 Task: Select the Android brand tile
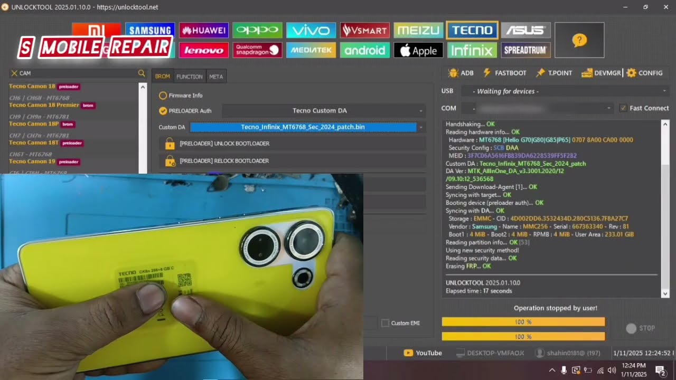[365, 50]
